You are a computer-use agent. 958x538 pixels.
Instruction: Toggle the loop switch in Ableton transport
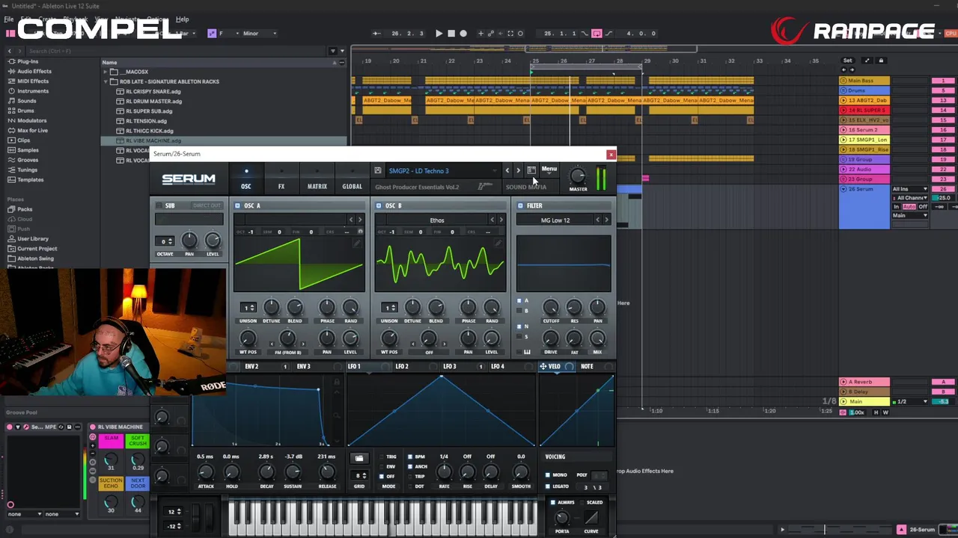597,33
